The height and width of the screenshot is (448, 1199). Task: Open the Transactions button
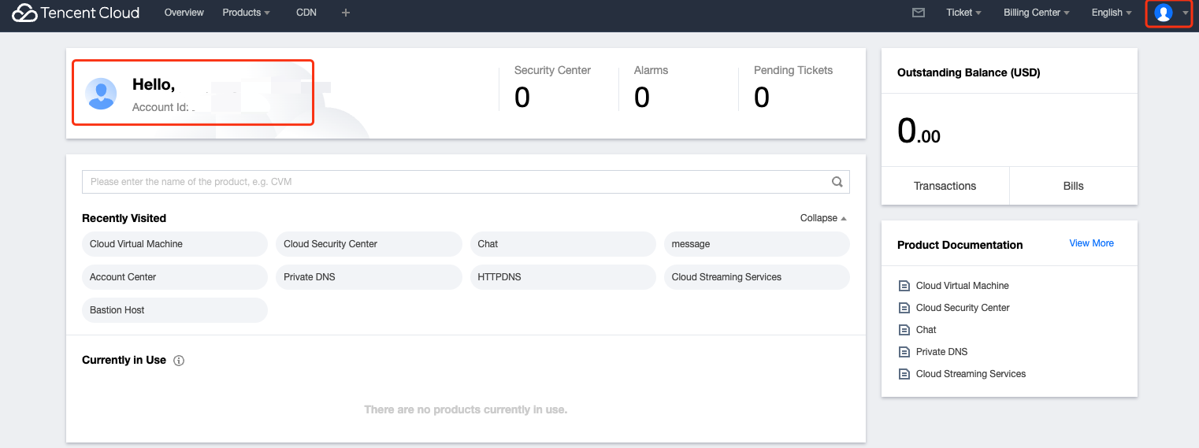(x=945, y=186)
